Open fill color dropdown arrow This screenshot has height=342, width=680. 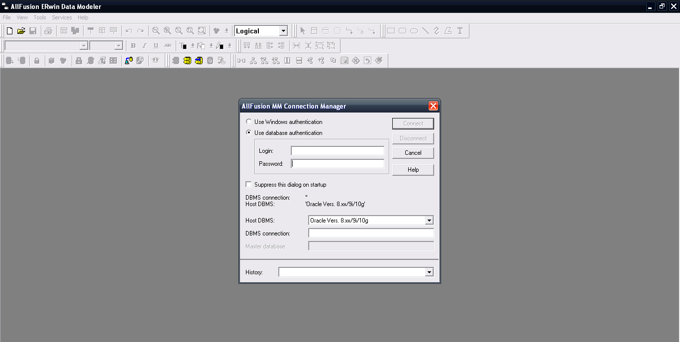[x=211, y=46]
